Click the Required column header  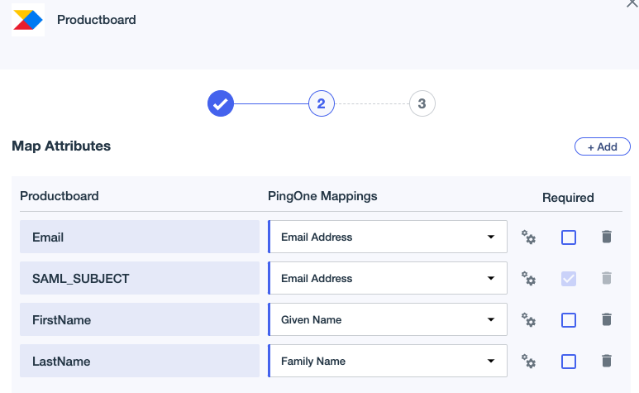[x=568, y=198]
